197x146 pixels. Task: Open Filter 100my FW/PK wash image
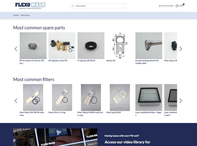[91, 97]
